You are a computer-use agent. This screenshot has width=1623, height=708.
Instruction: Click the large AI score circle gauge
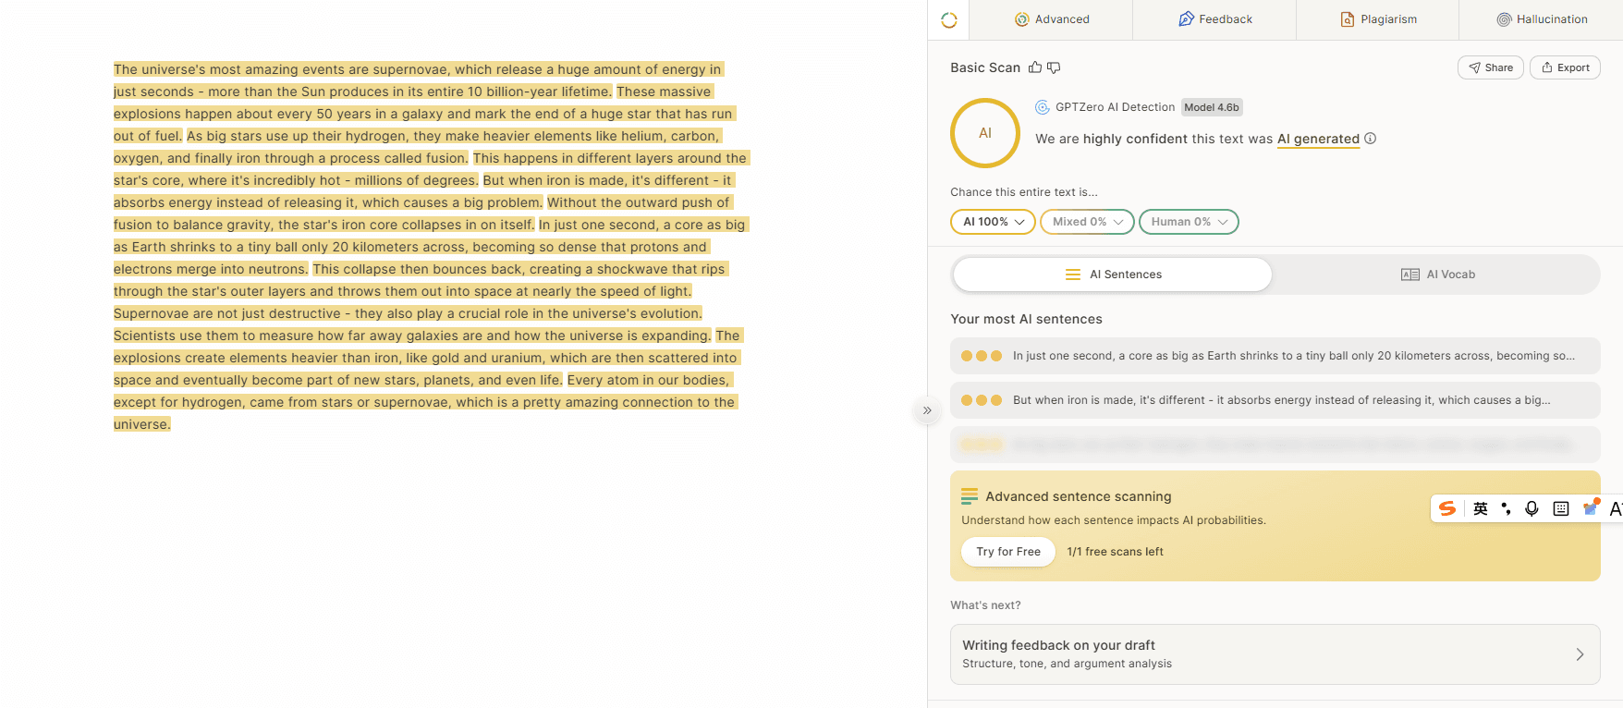click(x=985, y=133)
